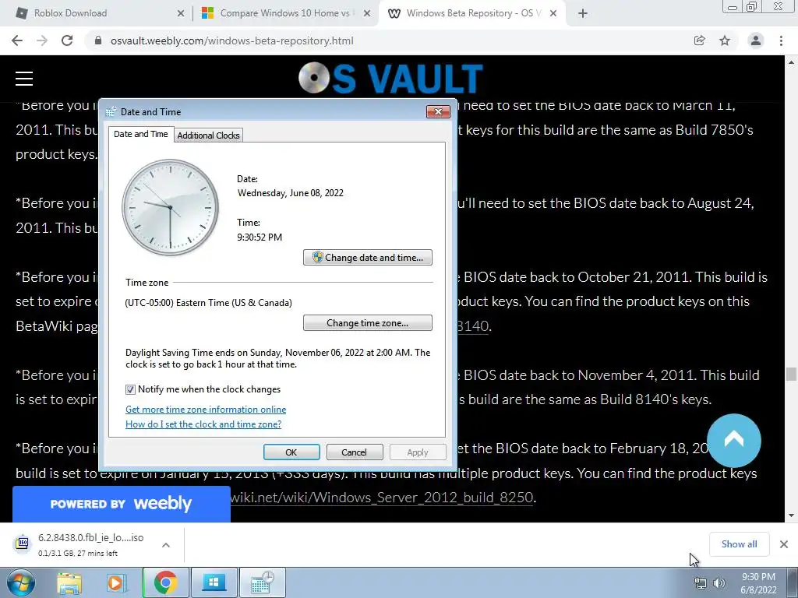Click the ISO file icon in downloads bar

tap(22, 543)
